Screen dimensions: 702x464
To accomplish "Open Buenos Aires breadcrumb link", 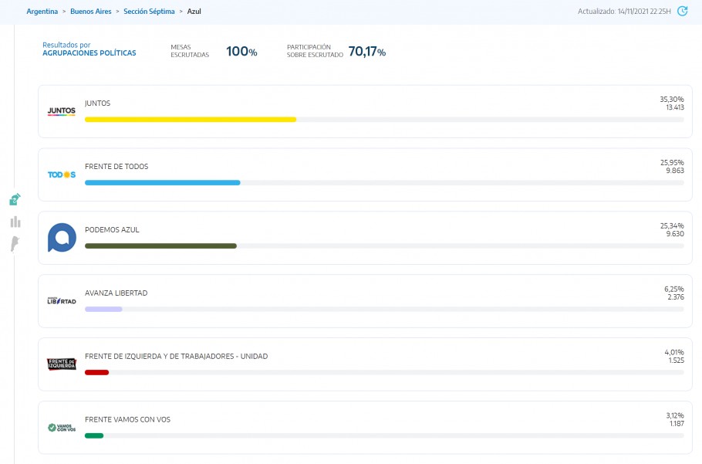I will [x=91, y=12].
